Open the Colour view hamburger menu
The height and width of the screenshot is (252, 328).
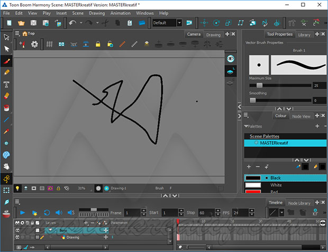coord(246,115)
